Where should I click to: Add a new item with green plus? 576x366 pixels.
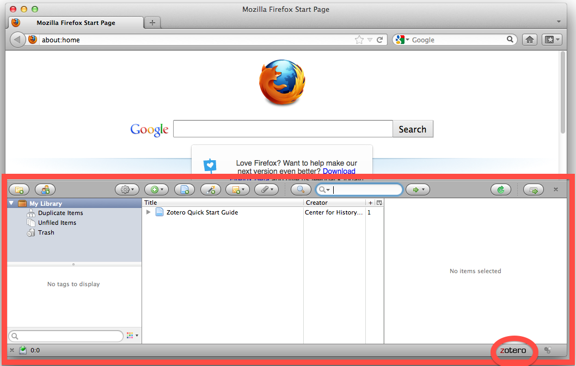[x=156, y=190]
